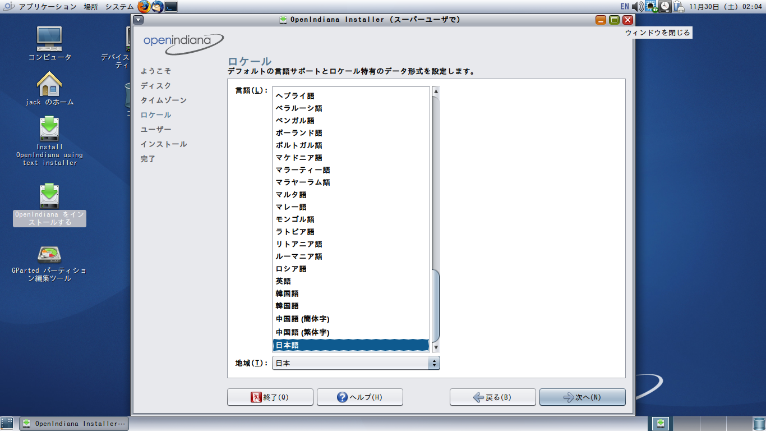Open the 場所 menu
766x431 pixels.
tap(91, 7)
